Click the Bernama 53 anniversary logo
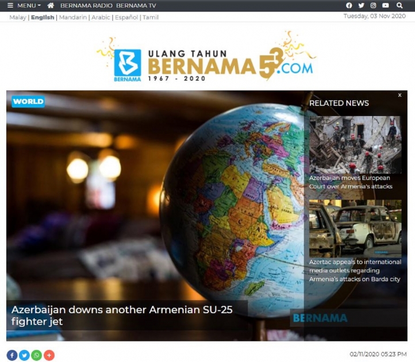 tap(206, 57)
